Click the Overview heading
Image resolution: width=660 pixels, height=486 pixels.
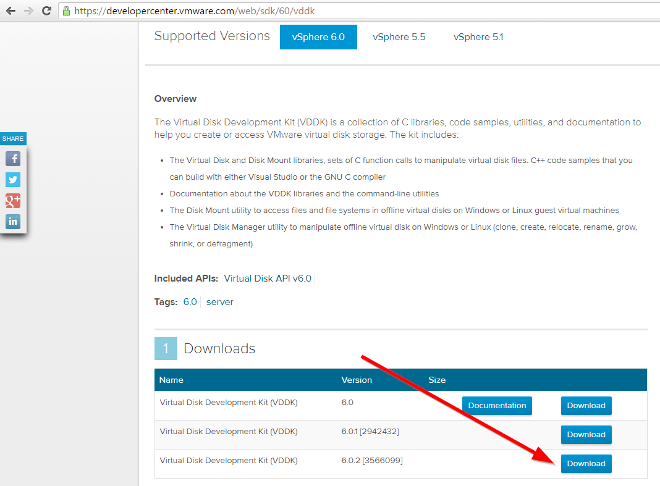176,99
